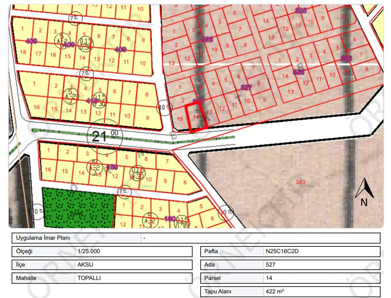The height and width of the screenshot is (298, 391).
Task: Click the north arrow compass symbol
Action: [364, 192]
